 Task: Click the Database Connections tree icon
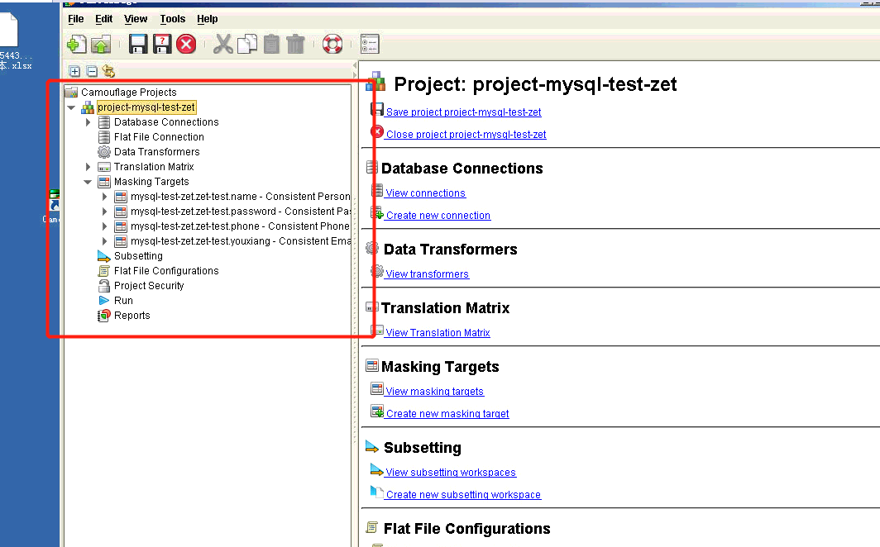pyautogui.click(x=104, y=122)
